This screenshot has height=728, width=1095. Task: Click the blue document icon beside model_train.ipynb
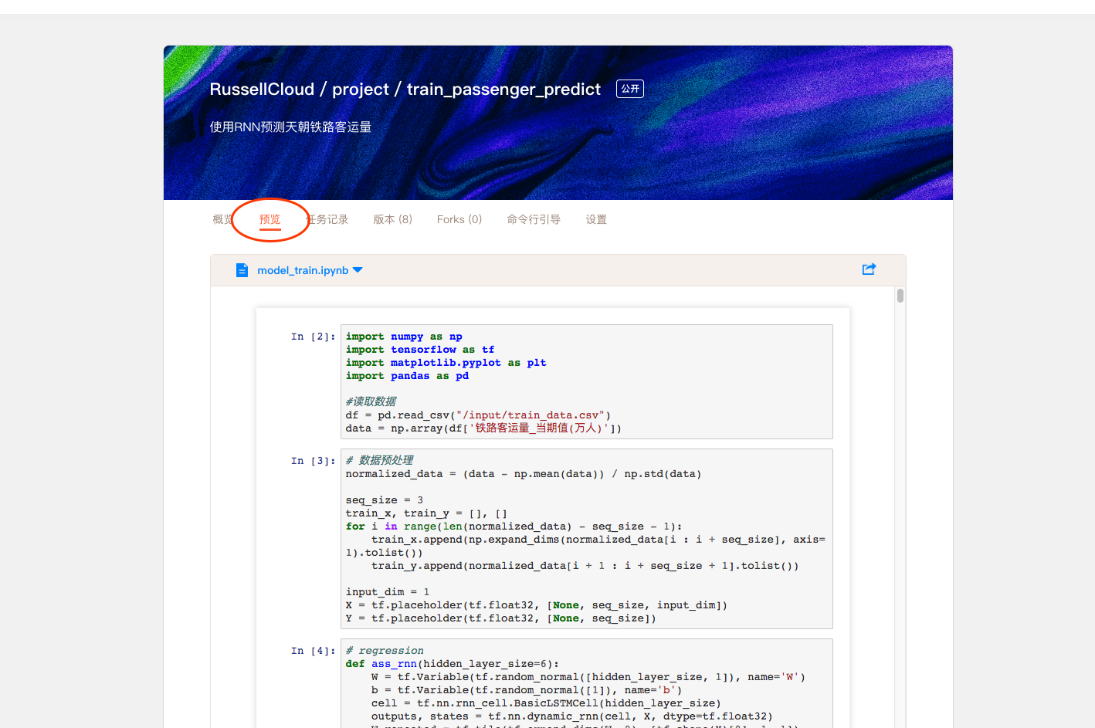(x=242, y=270)
